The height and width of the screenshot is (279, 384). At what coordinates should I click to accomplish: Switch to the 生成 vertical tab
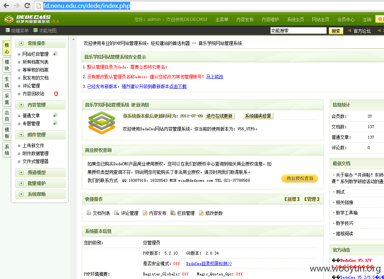pyautogui.click(x=7, y=82)
